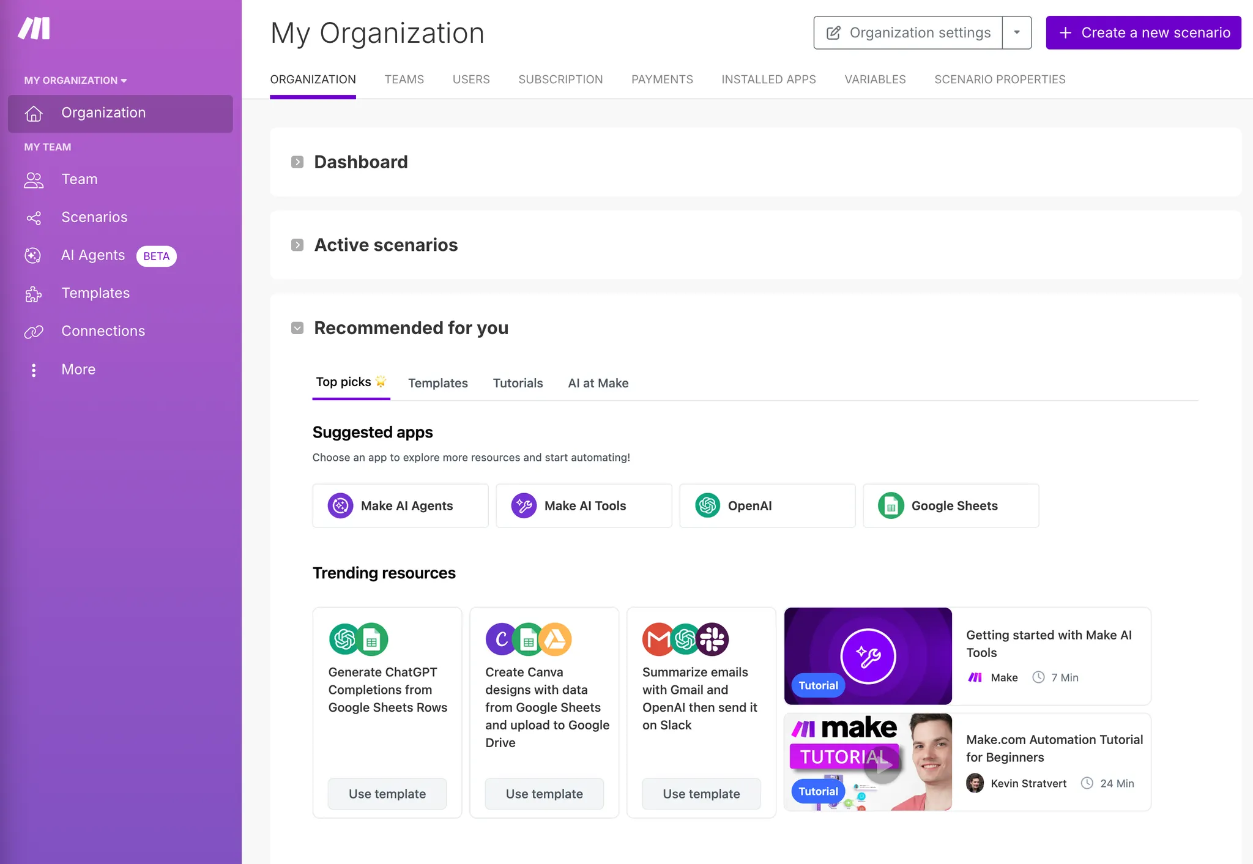Open Connections link icon in sidebar

[x=34, y=332]
